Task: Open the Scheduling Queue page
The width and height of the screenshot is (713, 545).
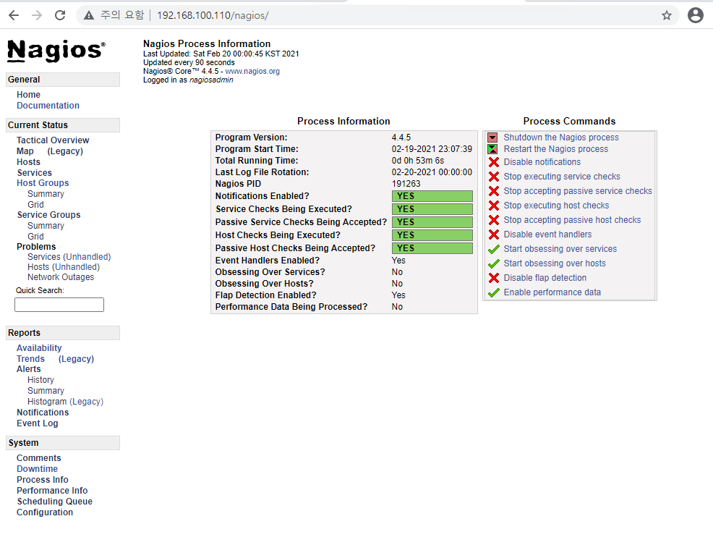Action: [x=54, y=502]
